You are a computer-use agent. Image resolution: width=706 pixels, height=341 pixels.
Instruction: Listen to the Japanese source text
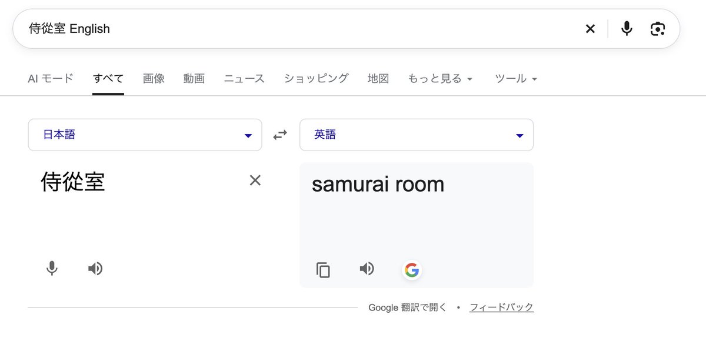click(95, 269)
